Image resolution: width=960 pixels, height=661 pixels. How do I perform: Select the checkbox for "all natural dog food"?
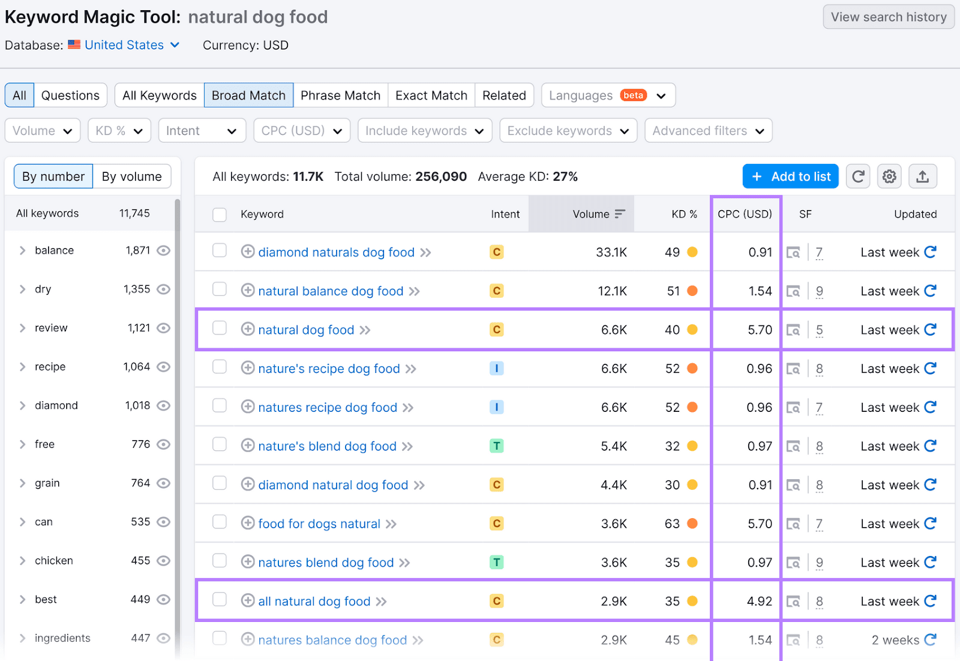click(x=219, y=600)
